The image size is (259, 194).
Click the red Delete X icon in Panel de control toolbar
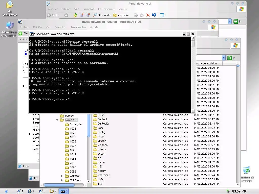[148, 15]
